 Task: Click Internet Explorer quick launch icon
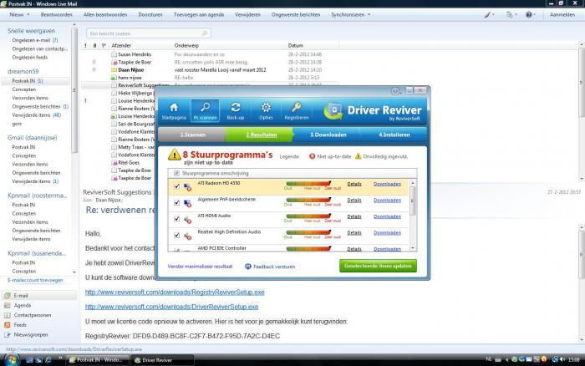(48, 360)
